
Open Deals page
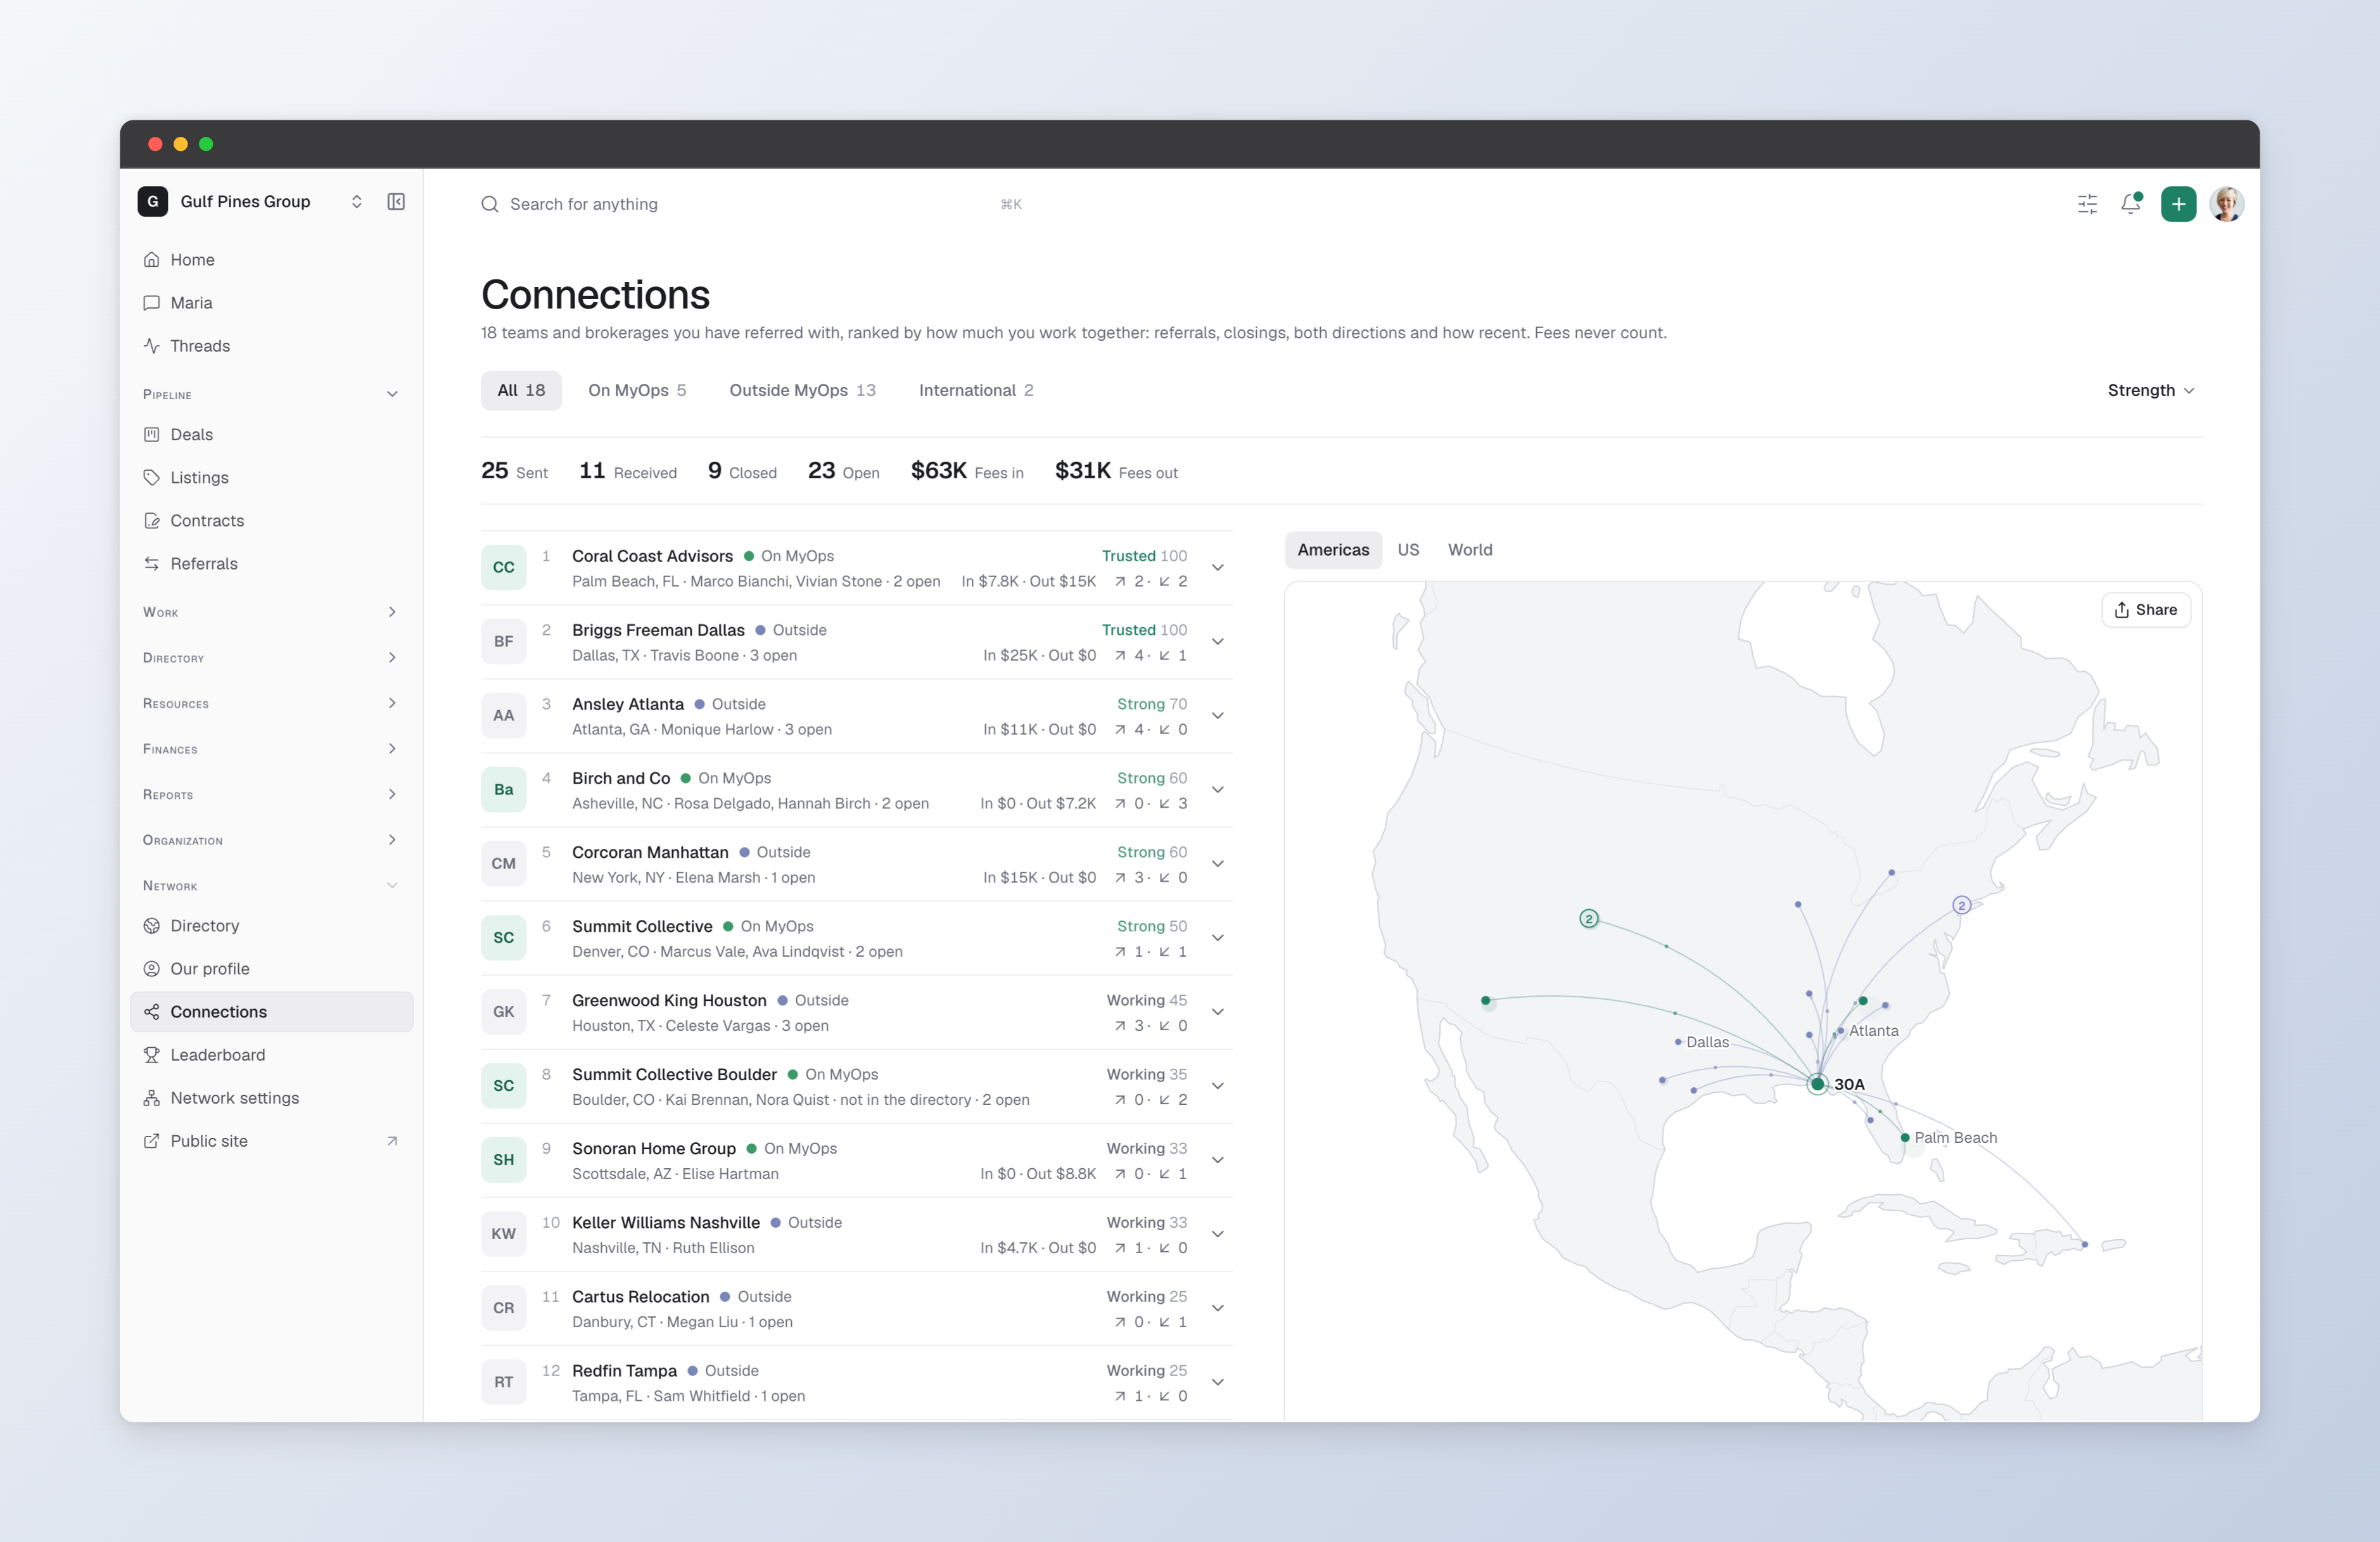click(271, 435)
